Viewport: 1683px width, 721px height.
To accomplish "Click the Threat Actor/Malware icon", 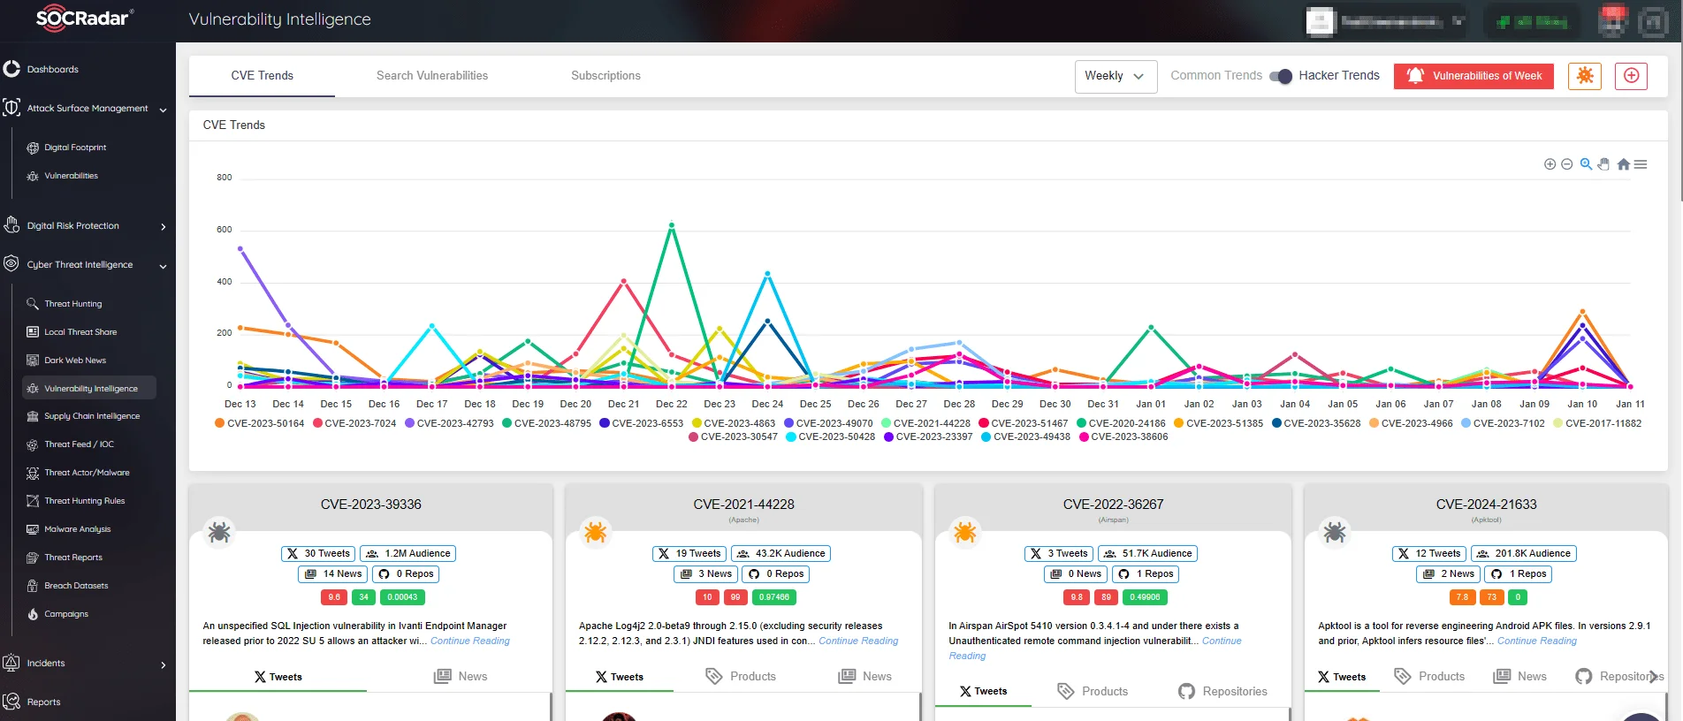I will click(33, 473).
